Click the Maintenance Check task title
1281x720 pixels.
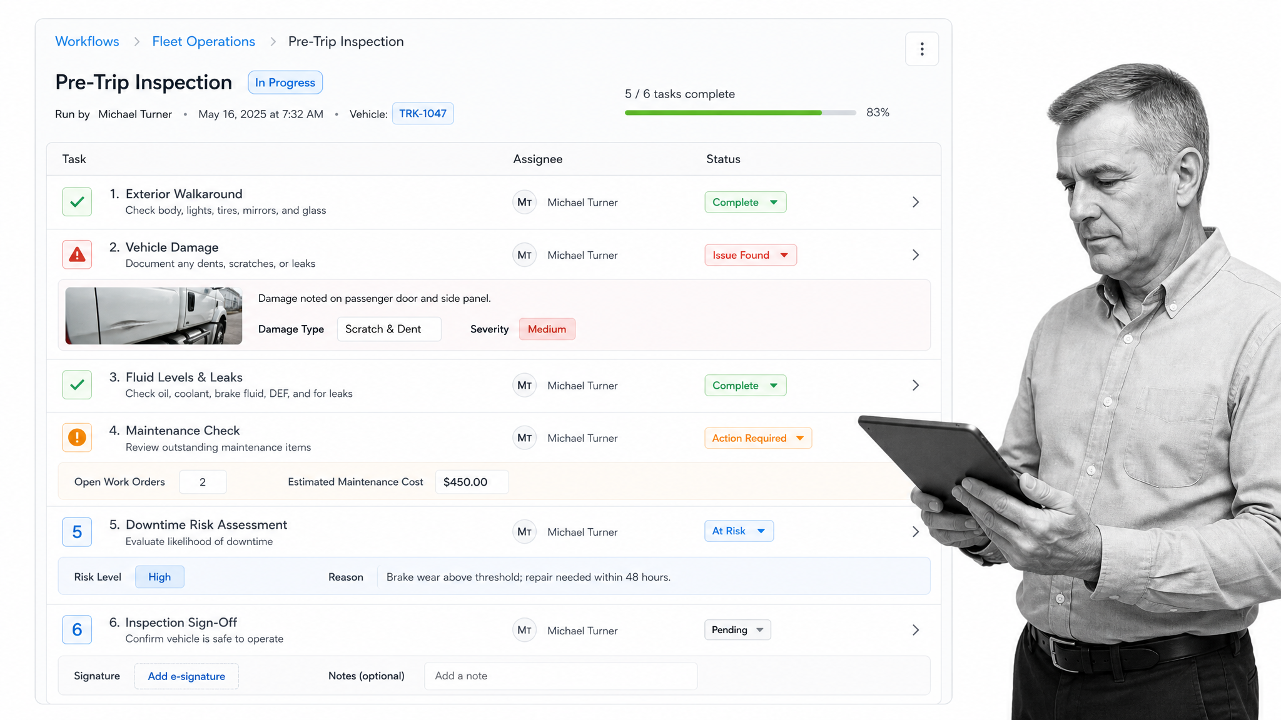pos(183,430)
